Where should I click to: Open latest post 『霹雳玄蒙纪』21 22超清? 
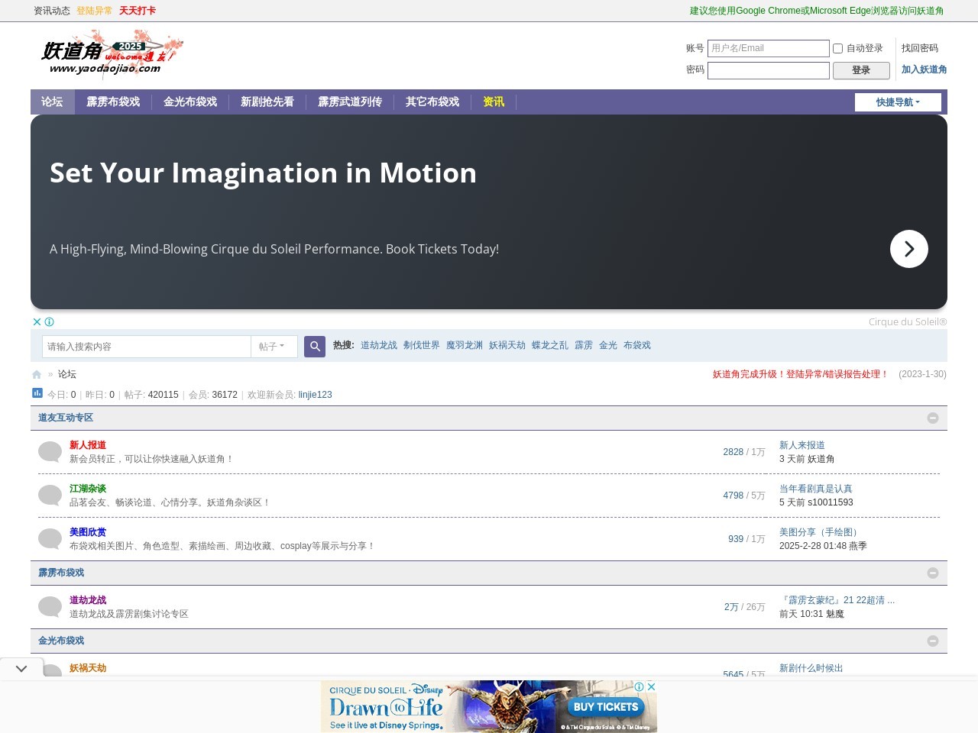[x=837, y=600]
